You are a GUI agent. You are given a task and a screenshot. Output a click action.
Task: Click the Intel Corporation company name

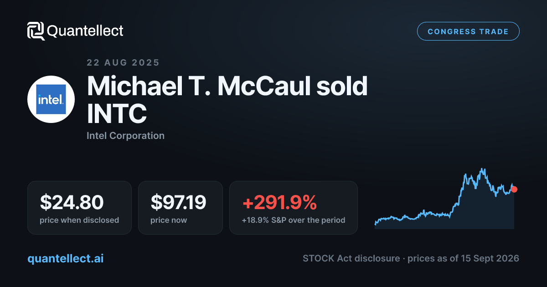point(125,135)
